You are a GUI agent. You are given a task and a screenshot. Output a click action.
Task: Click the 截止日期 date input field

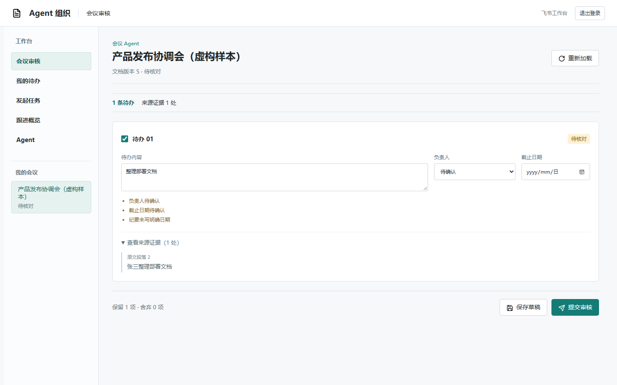point(556,172)
